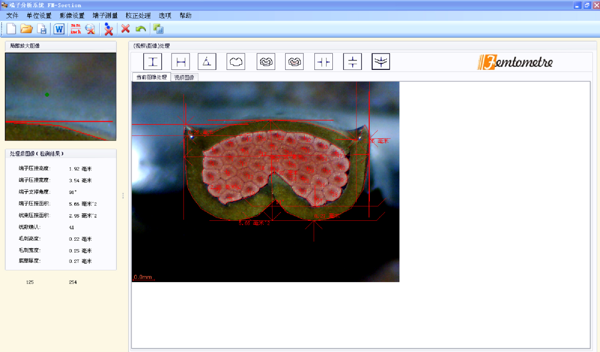Select the support angle measurement tool
Screen dimensions: 600x352
(207, 61)
